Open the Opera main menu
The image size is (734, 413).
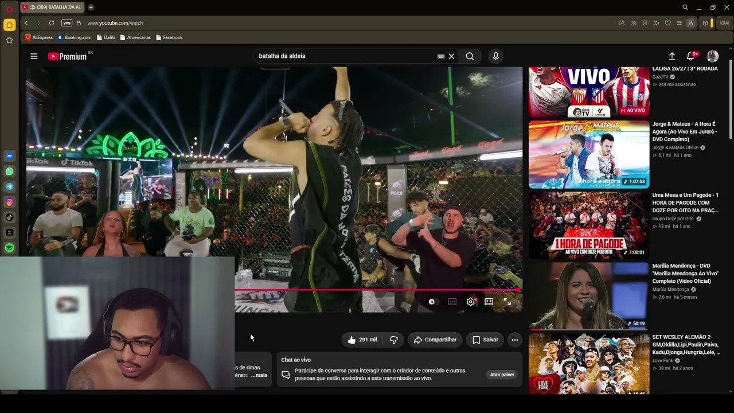[9, 9]
